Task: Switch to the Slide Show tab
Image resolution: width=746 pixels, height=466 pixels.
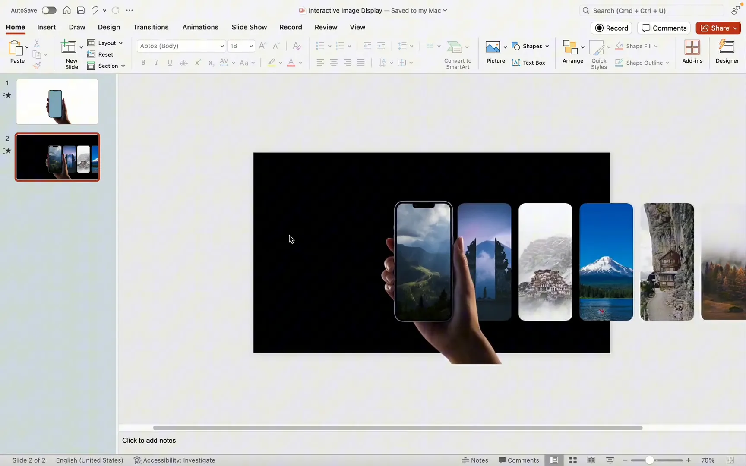Action: click(x=249, y=27)
